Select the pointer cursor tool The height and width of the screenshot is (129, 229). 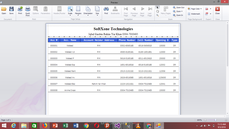158,7
